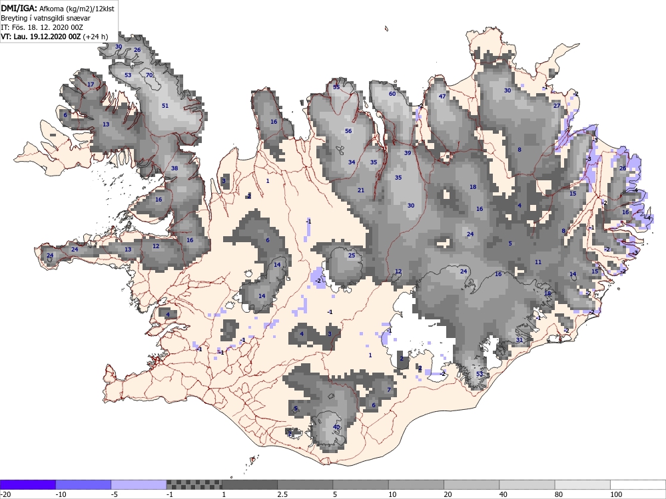Click the map value 51 in the Westfjords
This screenshot has height=499, width=666.
165,105
